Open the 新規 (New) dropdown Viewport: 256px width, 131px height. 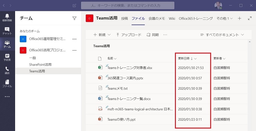pyautogui.click(x=102, y=35)
